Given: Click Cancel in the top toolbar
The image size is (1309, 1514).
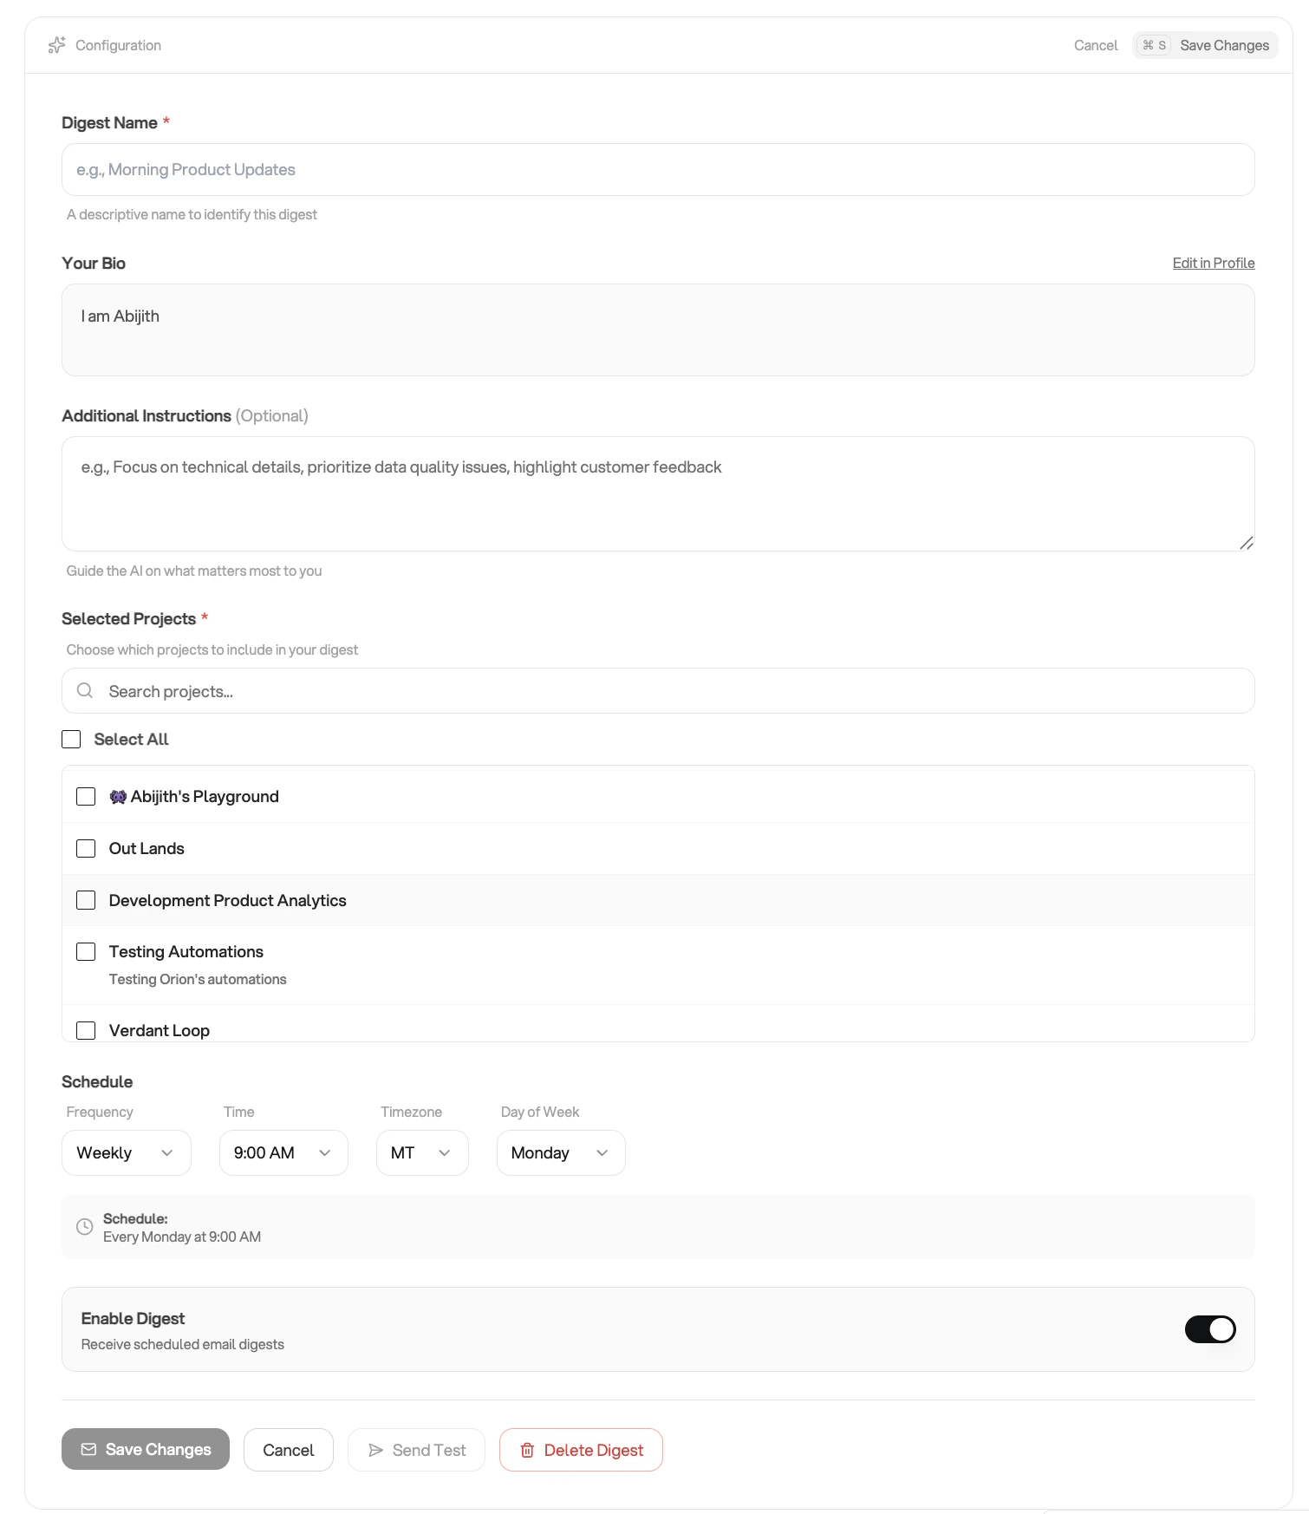Looking at the screenshot, I should (1095, 44).
